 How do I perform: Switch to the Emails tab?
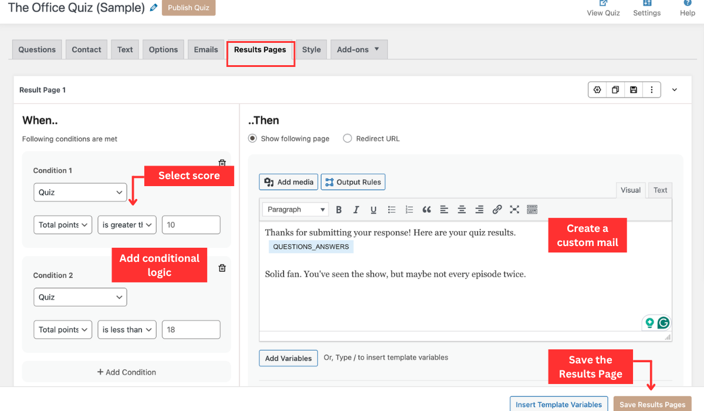click(x=206, y=49)
